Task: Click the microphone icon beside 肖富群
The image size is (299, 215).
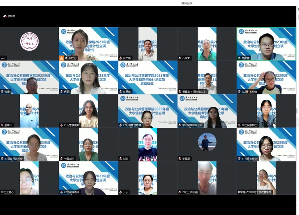Action: pos(239,58)
